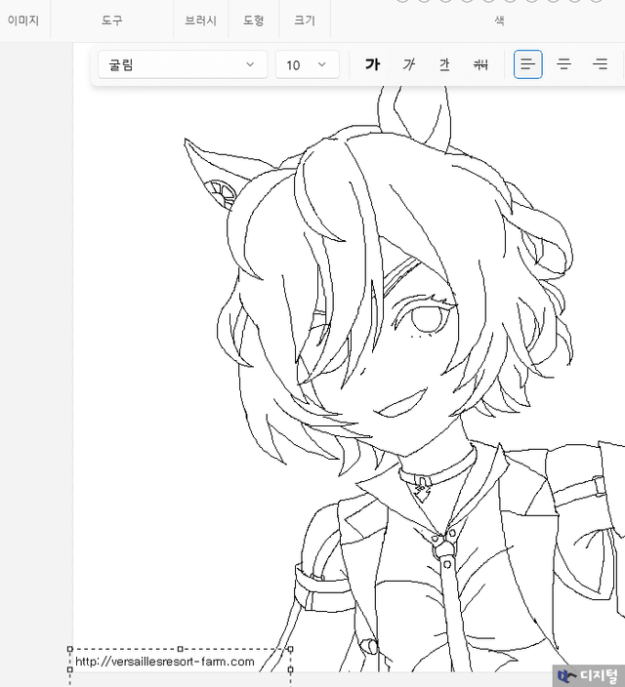Screen dimensions: 625x687
Task: Toggle italic text formatting
Action: pos(409,65)
